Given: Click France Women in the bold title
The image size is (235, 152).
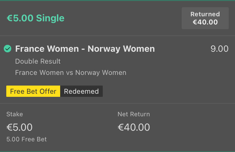Looking at the screenshot, I should pos(47,49).
